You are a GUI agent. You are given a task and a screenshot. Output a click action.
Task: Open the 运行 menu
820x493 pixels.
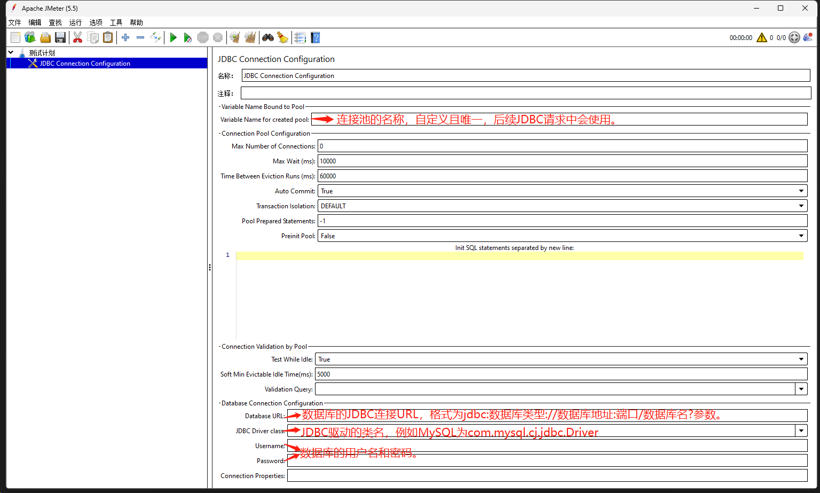76,22
